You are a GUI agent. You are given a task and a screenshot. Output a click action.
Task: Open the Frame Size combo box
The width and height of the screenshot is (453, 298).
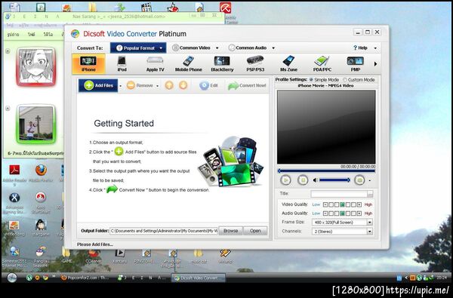click(x=342, y=223)
